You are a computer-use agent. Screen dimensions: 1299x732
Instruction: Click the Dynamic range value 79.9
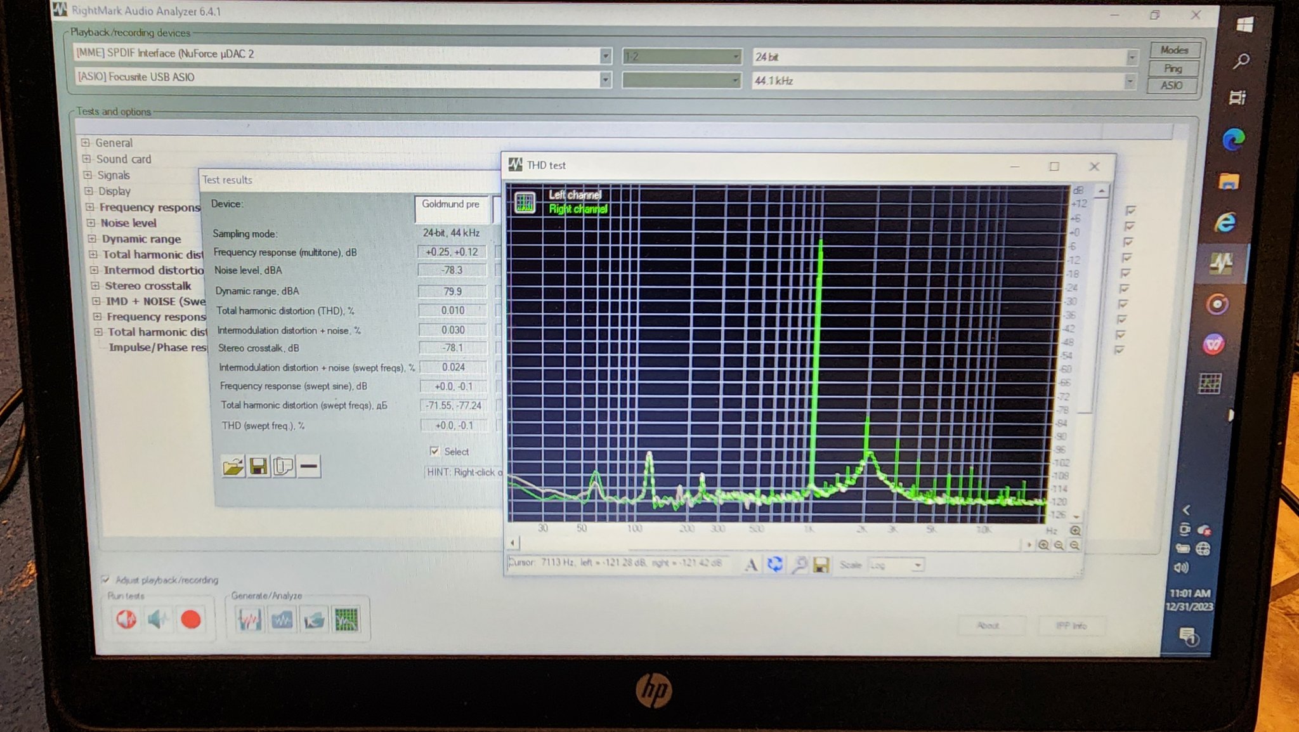(x=453, y=291)
